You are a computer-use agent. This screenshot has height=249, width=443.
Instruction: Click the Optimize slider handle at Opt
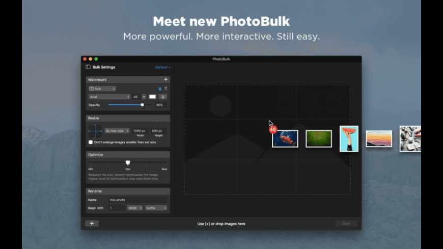(x=128, y=163)
